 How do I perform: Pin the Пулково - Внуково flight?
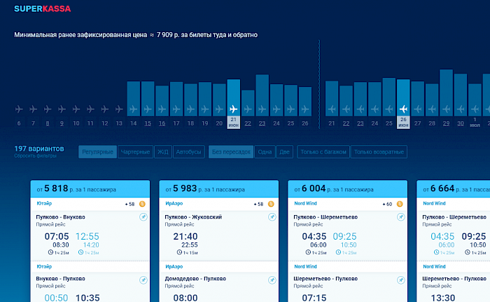point(143,217)
